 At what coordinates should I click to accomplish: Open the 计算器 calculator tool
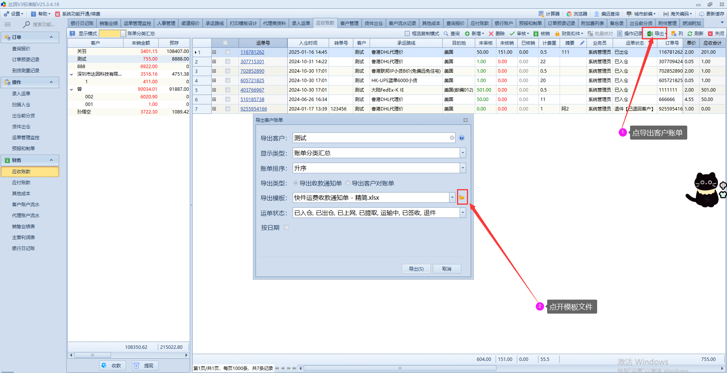pos(549,14)
